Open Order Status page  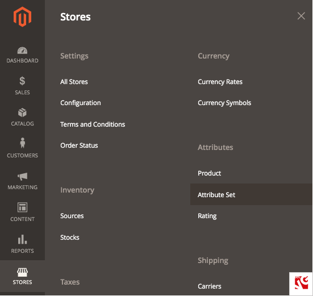[80, 145]
